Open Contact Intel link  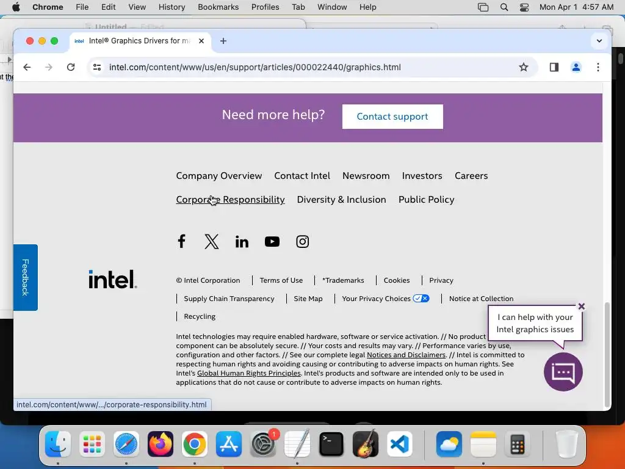[302, 176]
